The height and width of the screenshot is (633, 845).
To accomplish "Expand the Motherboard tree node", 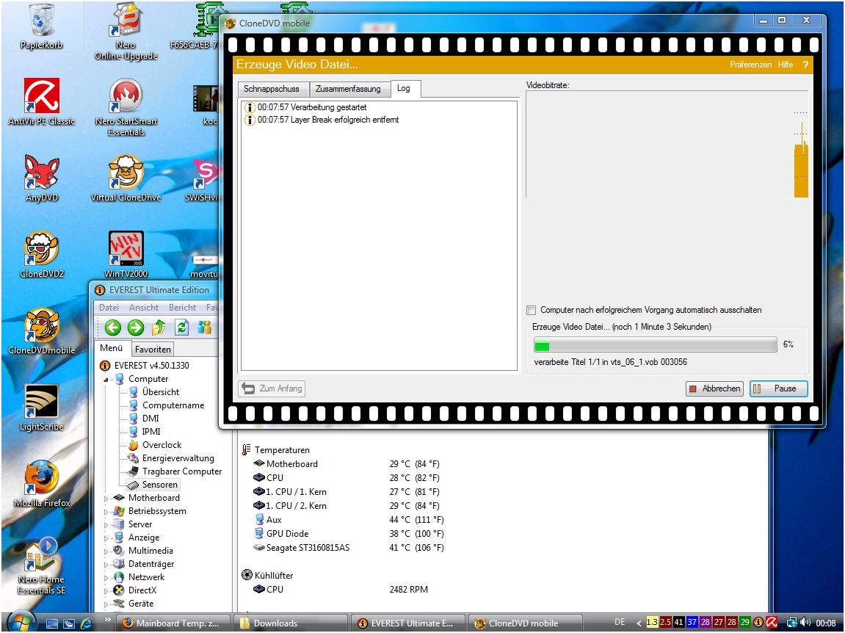I will [x=106, y=499].
